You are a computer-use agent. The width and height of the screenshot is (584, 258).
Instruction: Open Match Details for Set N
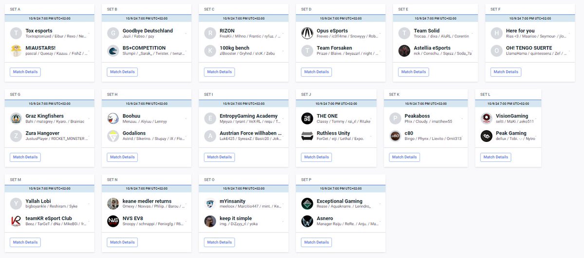tap(122, 242)
